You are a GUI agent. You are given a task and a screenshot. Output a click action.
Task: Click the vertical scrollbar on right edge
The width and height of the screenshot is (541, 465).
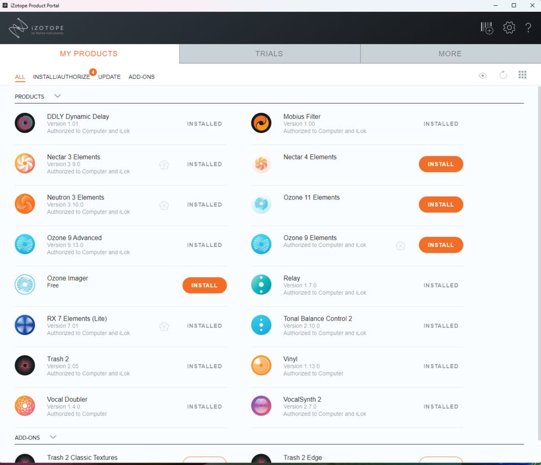click(x=539, y=264)
